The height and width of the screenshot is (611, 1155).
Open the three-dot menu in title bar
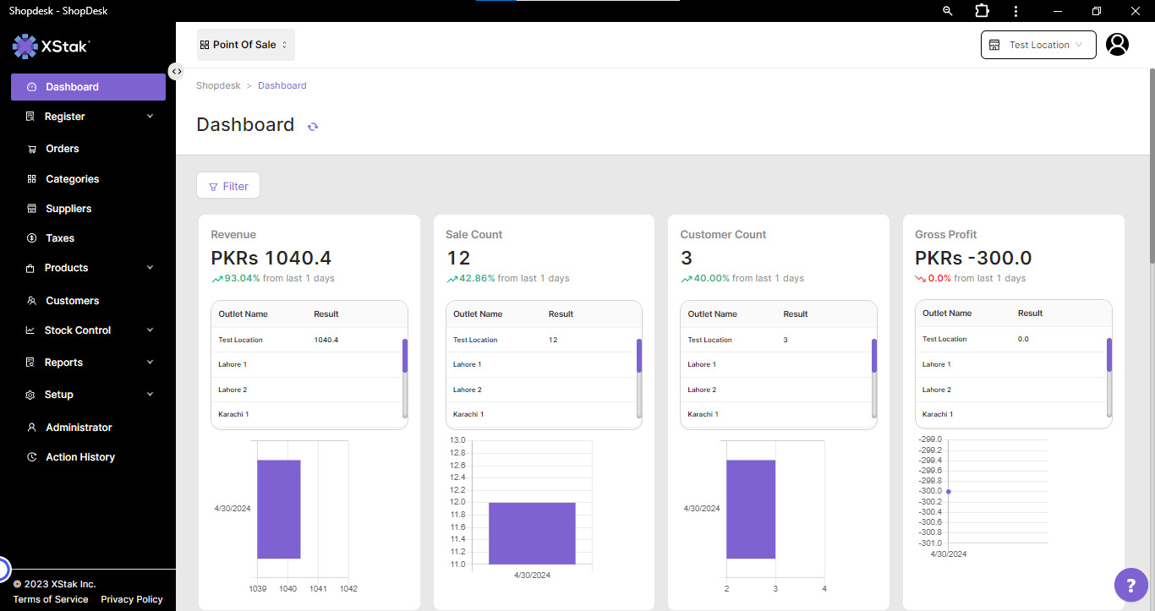coord(1015,11)
